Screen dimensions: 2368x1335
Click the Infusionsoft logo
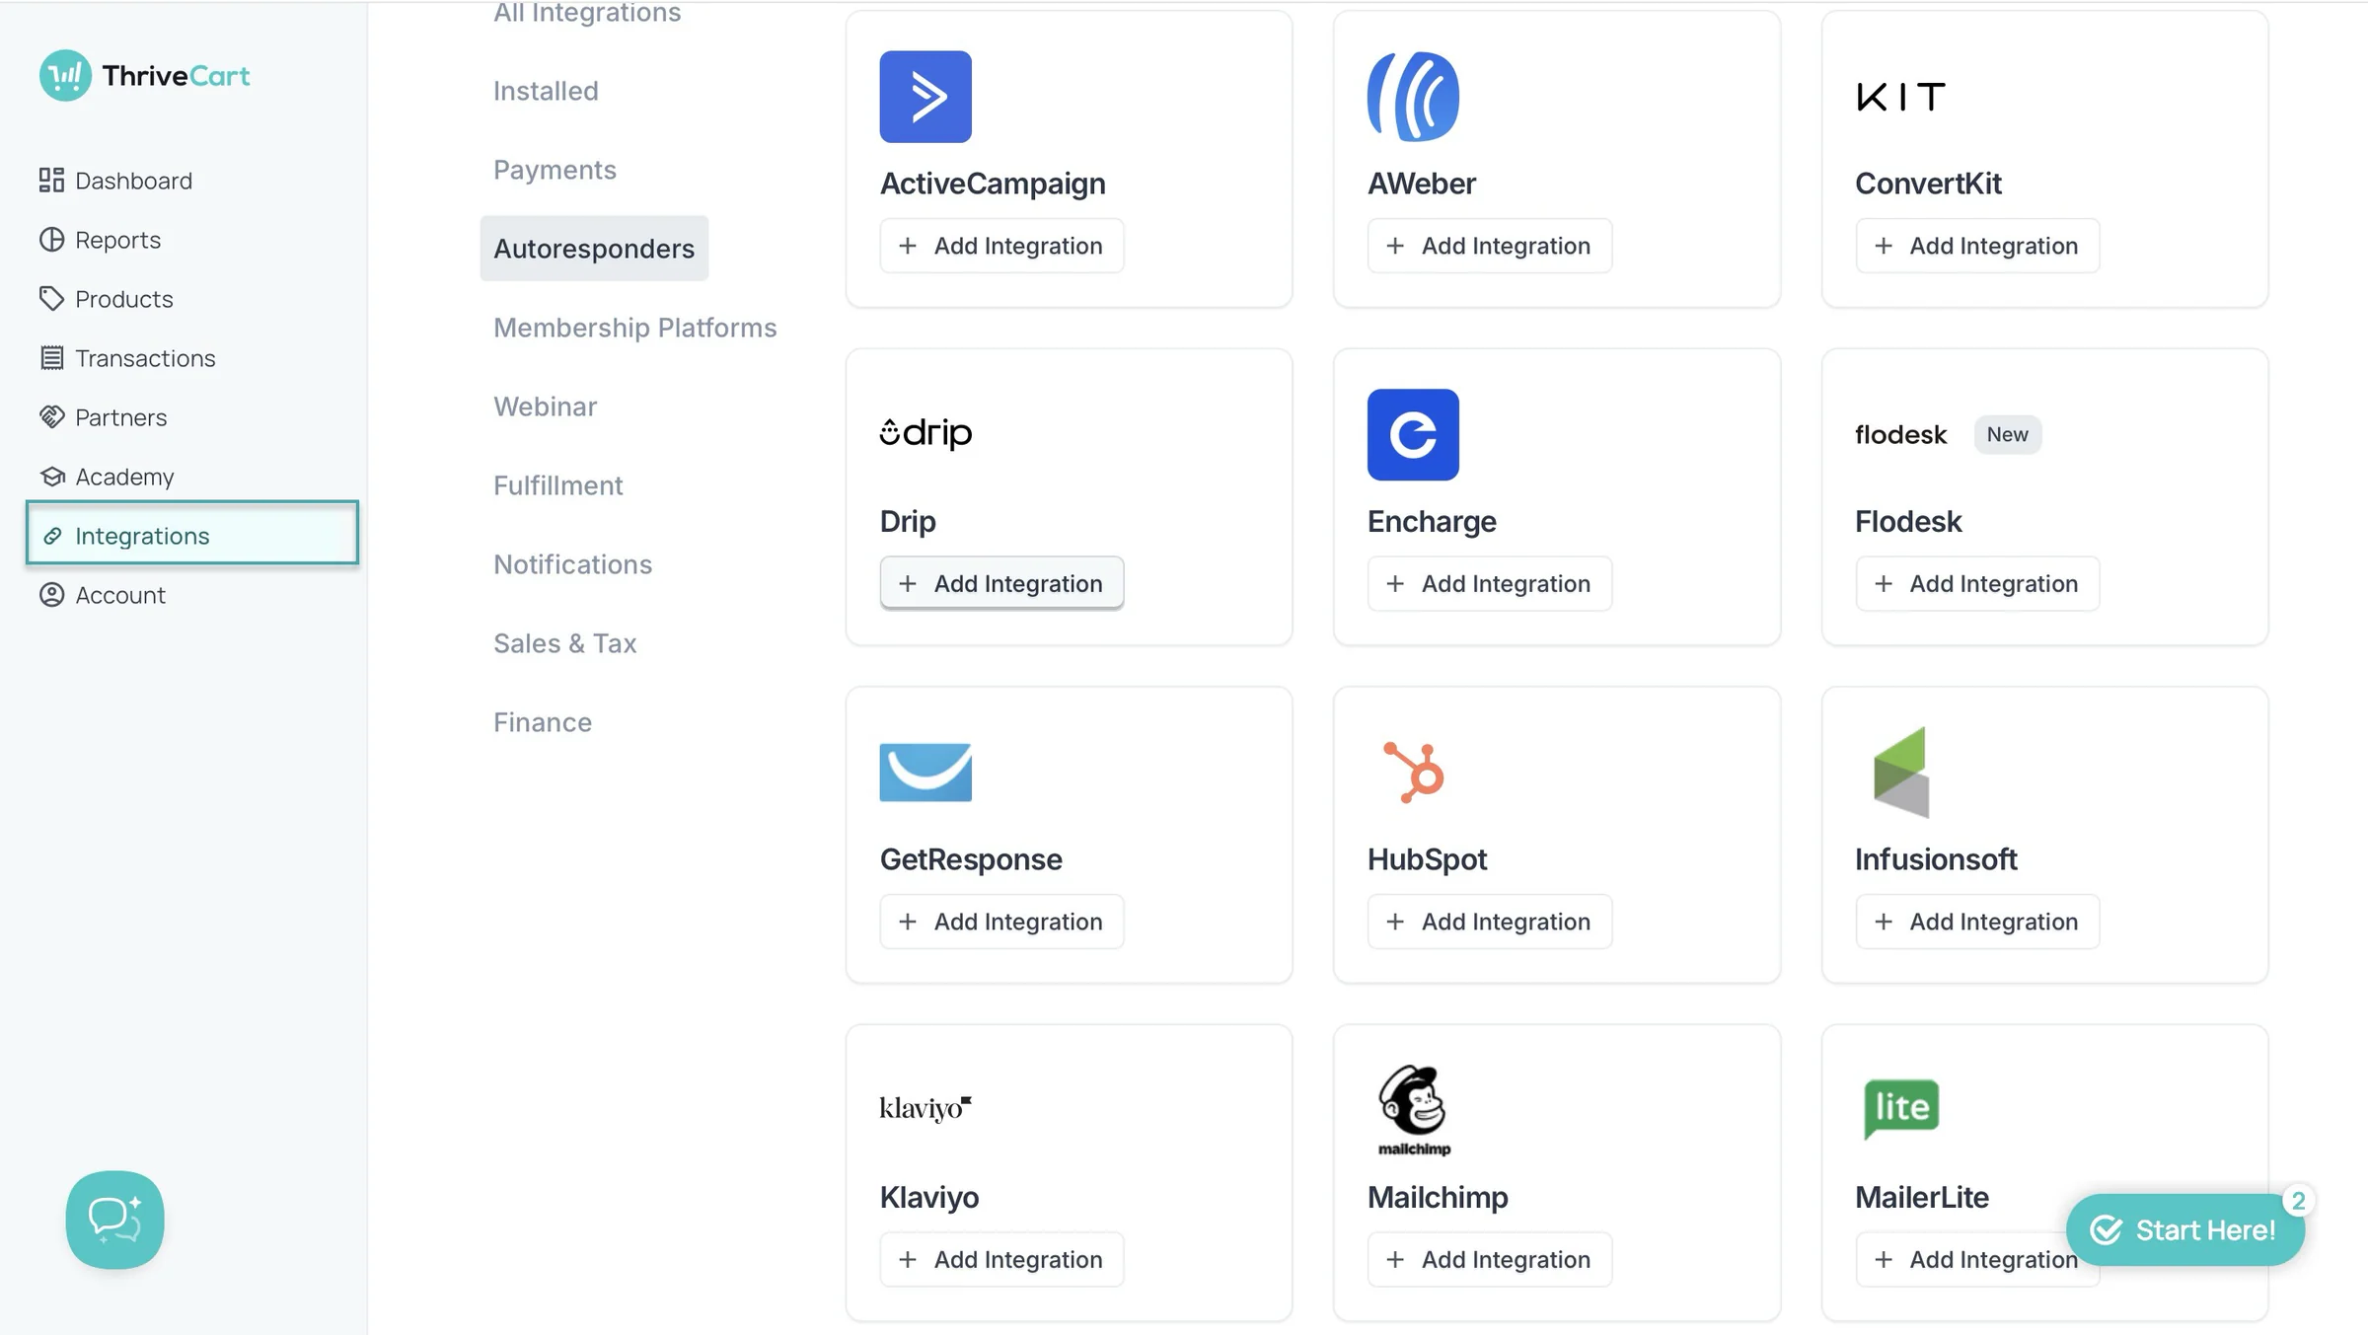(1900, 772)
